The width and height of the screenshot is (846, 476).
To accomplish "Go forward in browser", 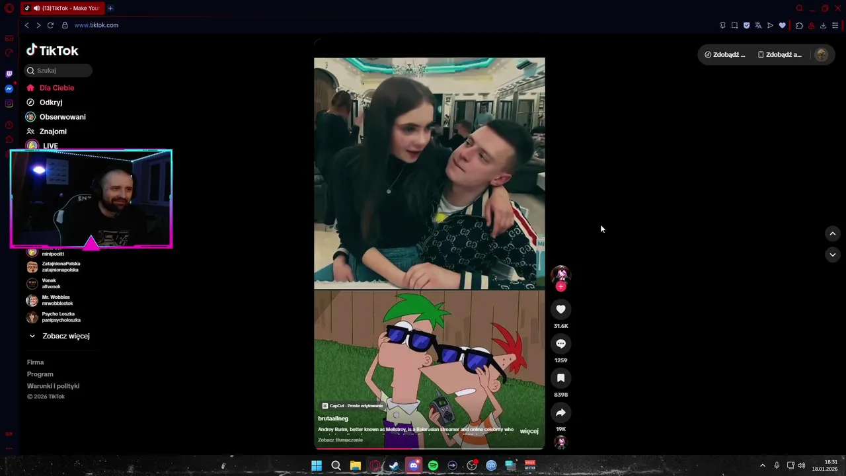I will [x=38, y=25].
